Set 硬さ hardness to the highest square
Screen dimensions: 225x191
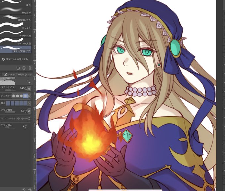pyautogui.click(x=25, y=103)
